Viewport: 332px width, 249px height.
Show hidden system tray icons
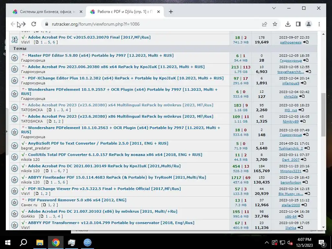[x=267, y=243]
